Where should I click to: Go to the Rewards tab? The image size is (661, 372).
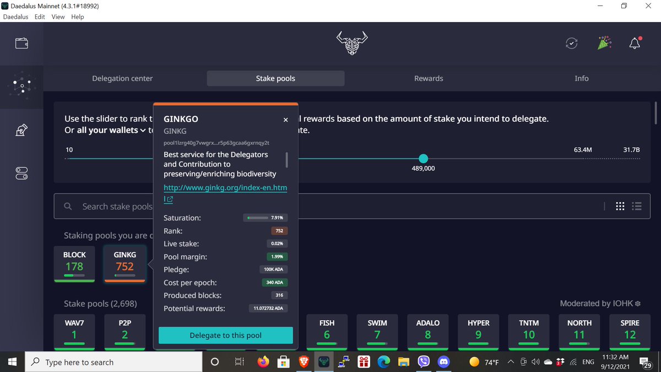point(429,78)
